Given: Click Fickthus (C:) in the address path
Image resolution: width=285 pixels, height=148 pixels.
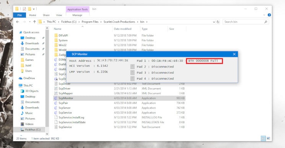Looking at the screenshot, I should (69, 22).
